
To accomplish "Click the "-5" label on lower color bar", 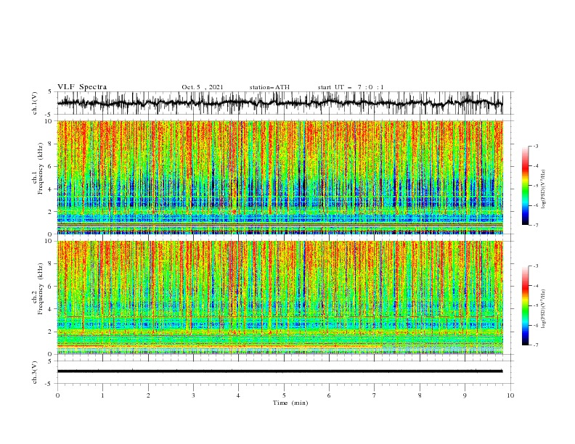I will point(536,305).
